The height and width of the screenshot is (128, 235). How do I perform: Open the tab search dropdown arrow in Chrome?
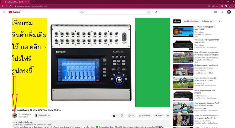[x=217, y=2]
